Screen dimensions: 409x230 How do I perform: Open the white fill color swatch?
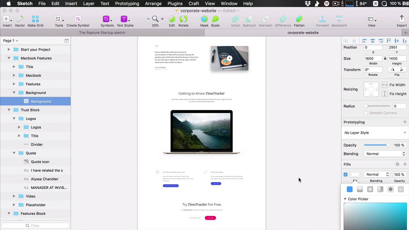click(x=355, y=174)
